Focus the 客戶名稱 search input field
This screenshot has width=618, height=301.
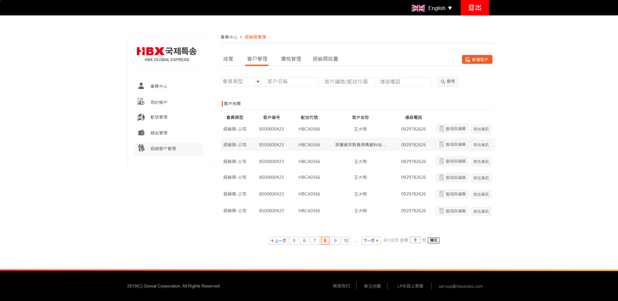292,82
